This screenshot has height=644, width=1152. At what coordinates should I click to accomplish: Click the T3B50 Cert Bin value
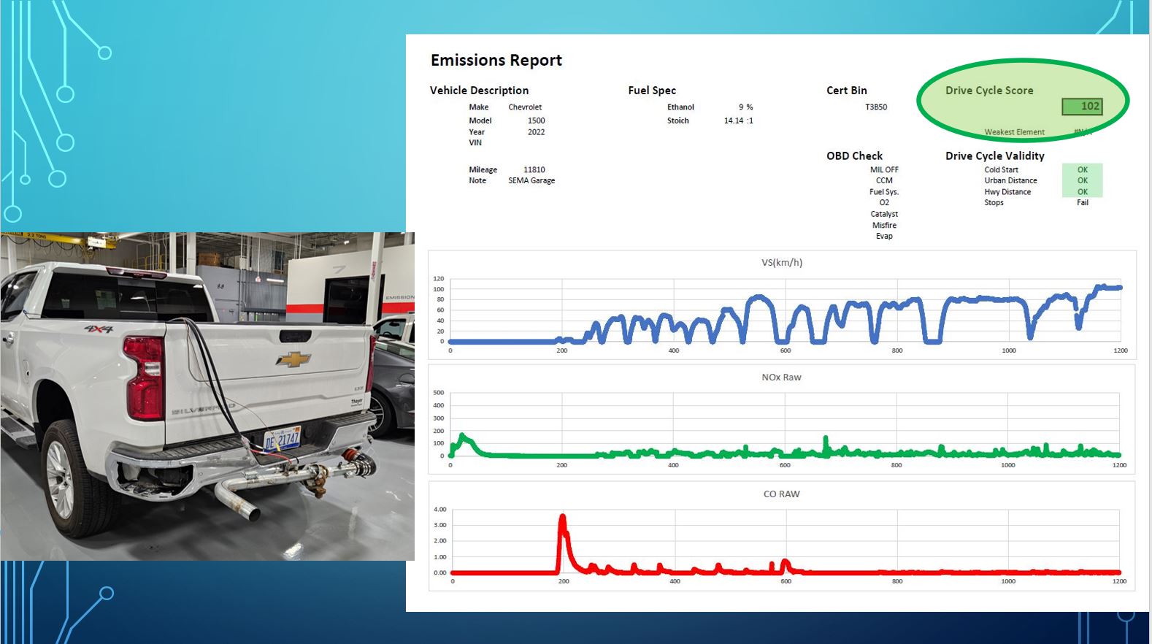875,107
